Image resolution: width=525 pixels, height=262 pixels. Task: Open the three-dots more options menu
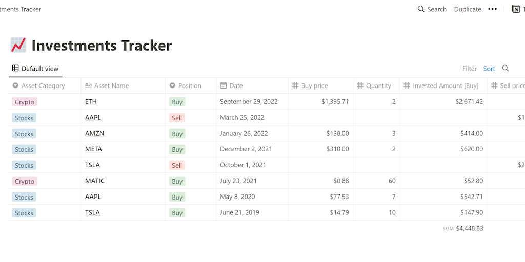[492, 9]
